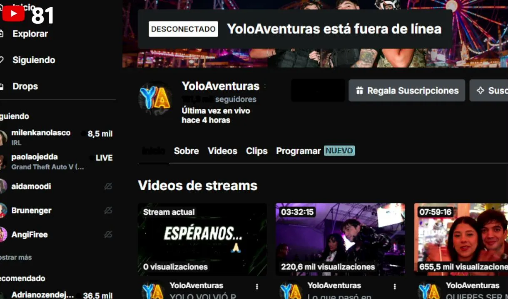508x299 pixels.
Task: Switch to the Videos tab
Action: coord(222,151)
